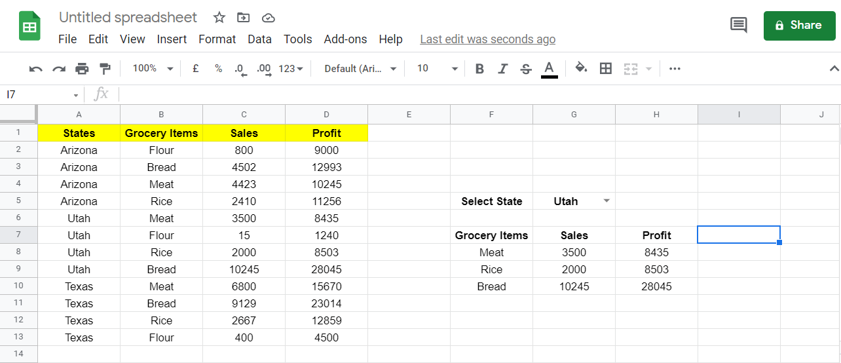Open the View menu
The image size is (841, 363).
click(132, 39)
